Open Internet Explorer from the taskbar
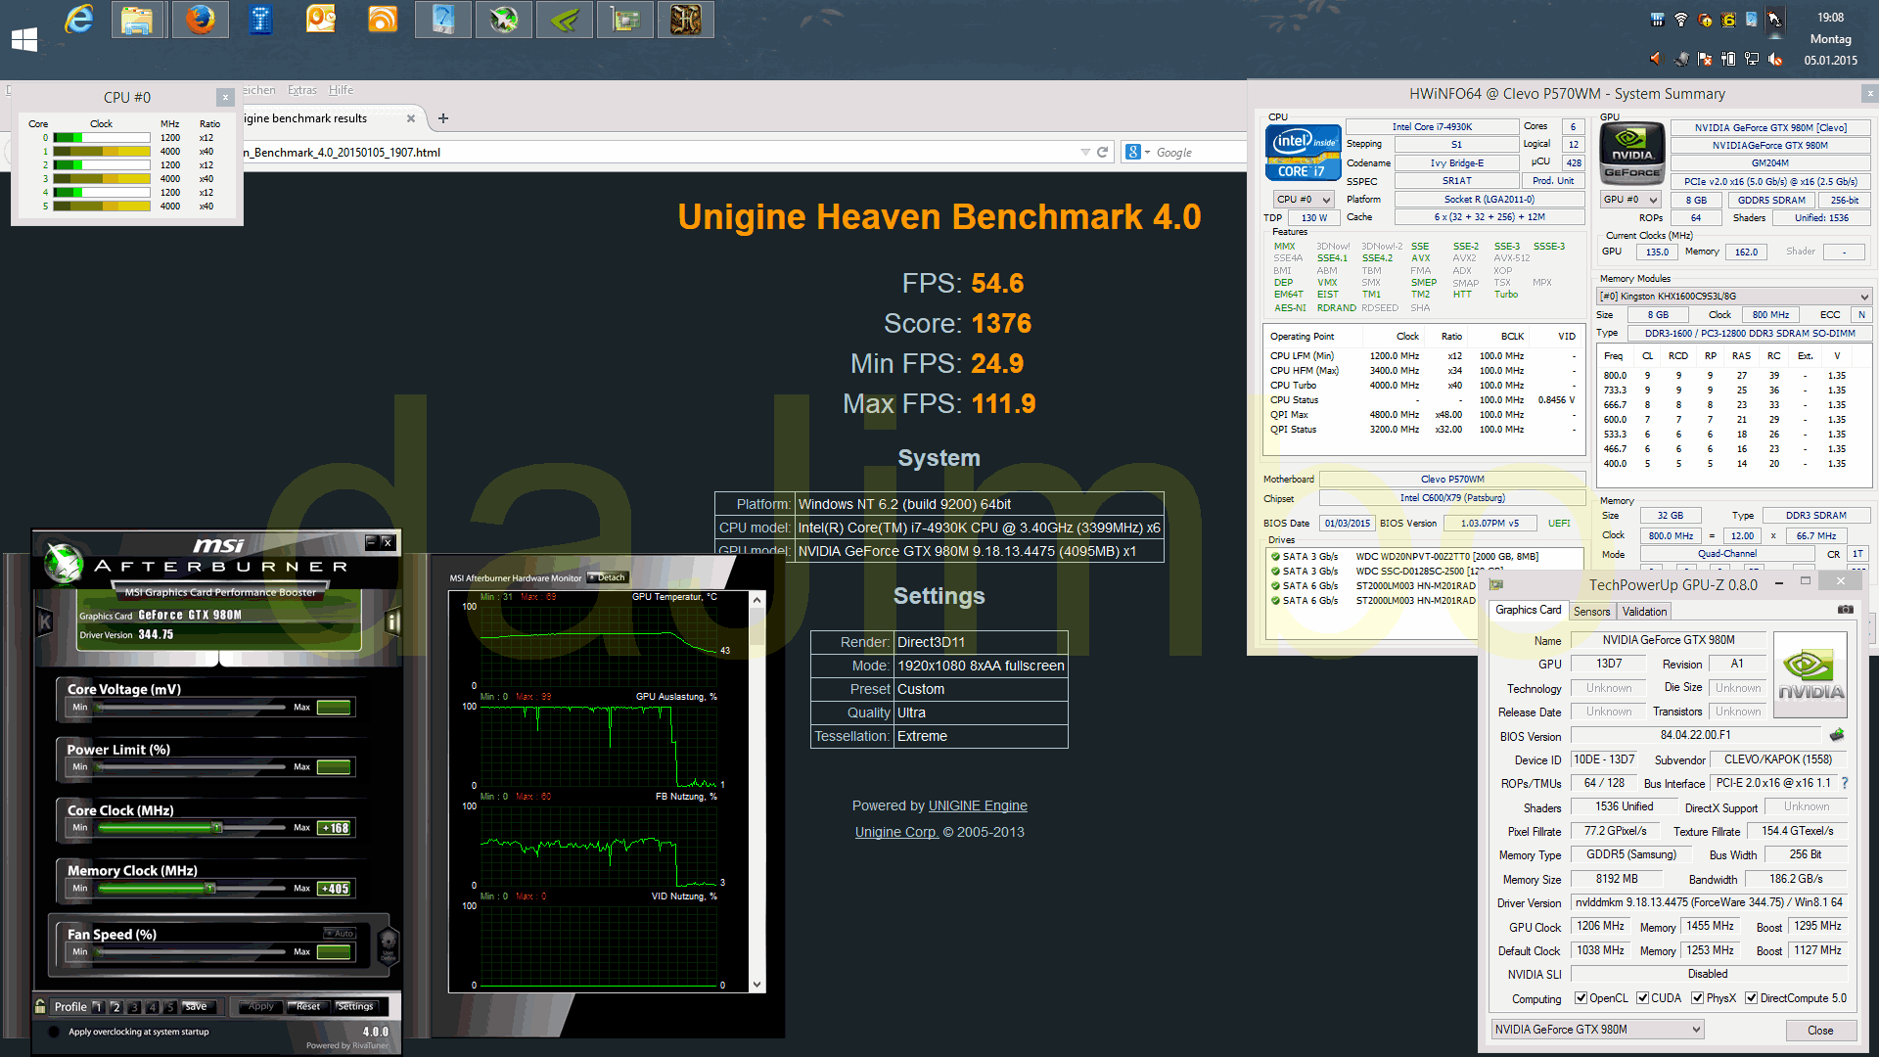1879x1057 pixels. (x=78, y=20)
